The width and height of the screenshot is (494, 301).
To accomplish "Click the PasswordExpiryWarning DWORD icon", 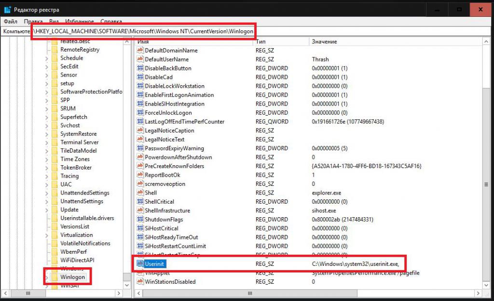I will pyautogui.click(x=140, y=148).
